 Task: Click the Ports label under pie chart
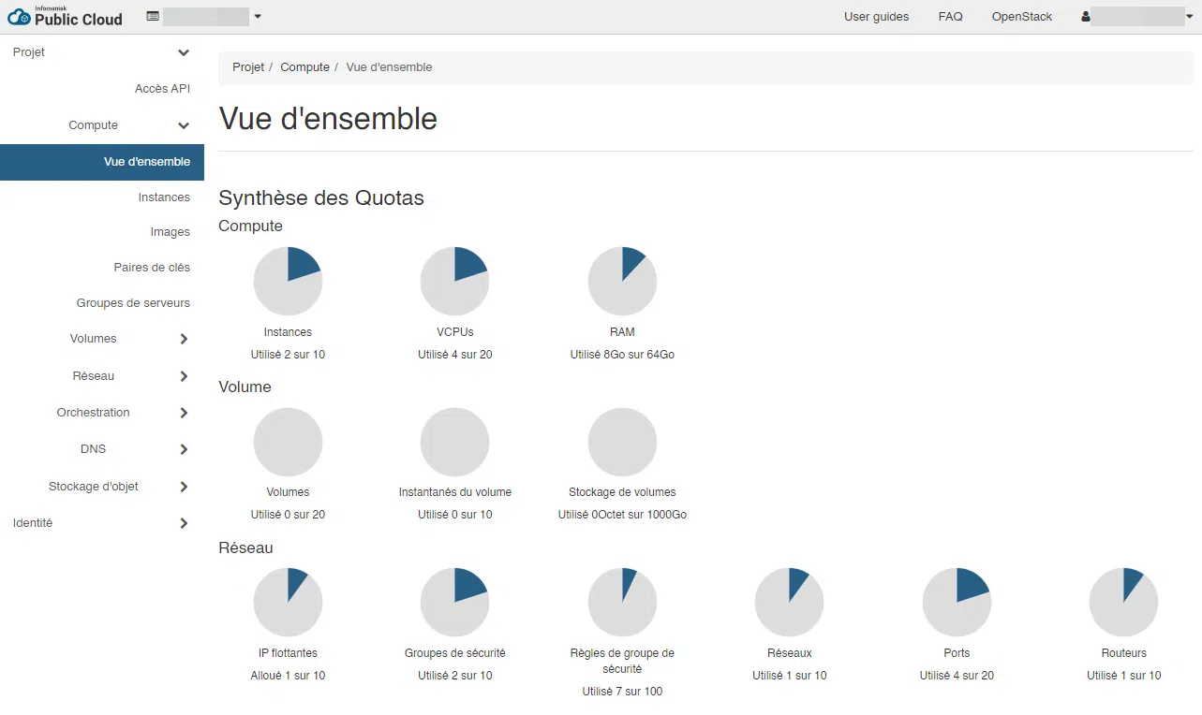tap(957, 653)
